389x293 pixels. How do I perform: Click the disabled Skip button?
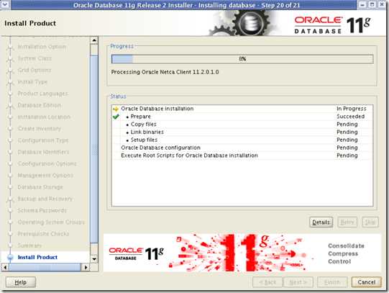click(370, 222)
